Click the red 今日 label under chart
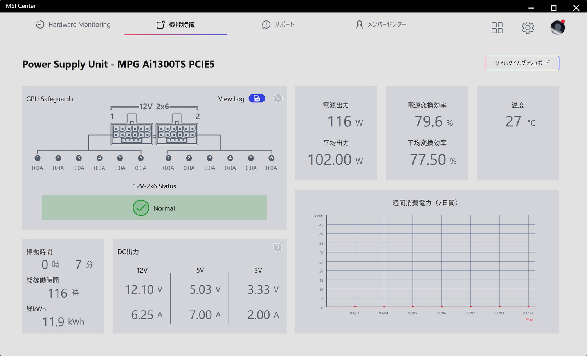The width and height of the screenshot is (587, 356). click(529, 320)
